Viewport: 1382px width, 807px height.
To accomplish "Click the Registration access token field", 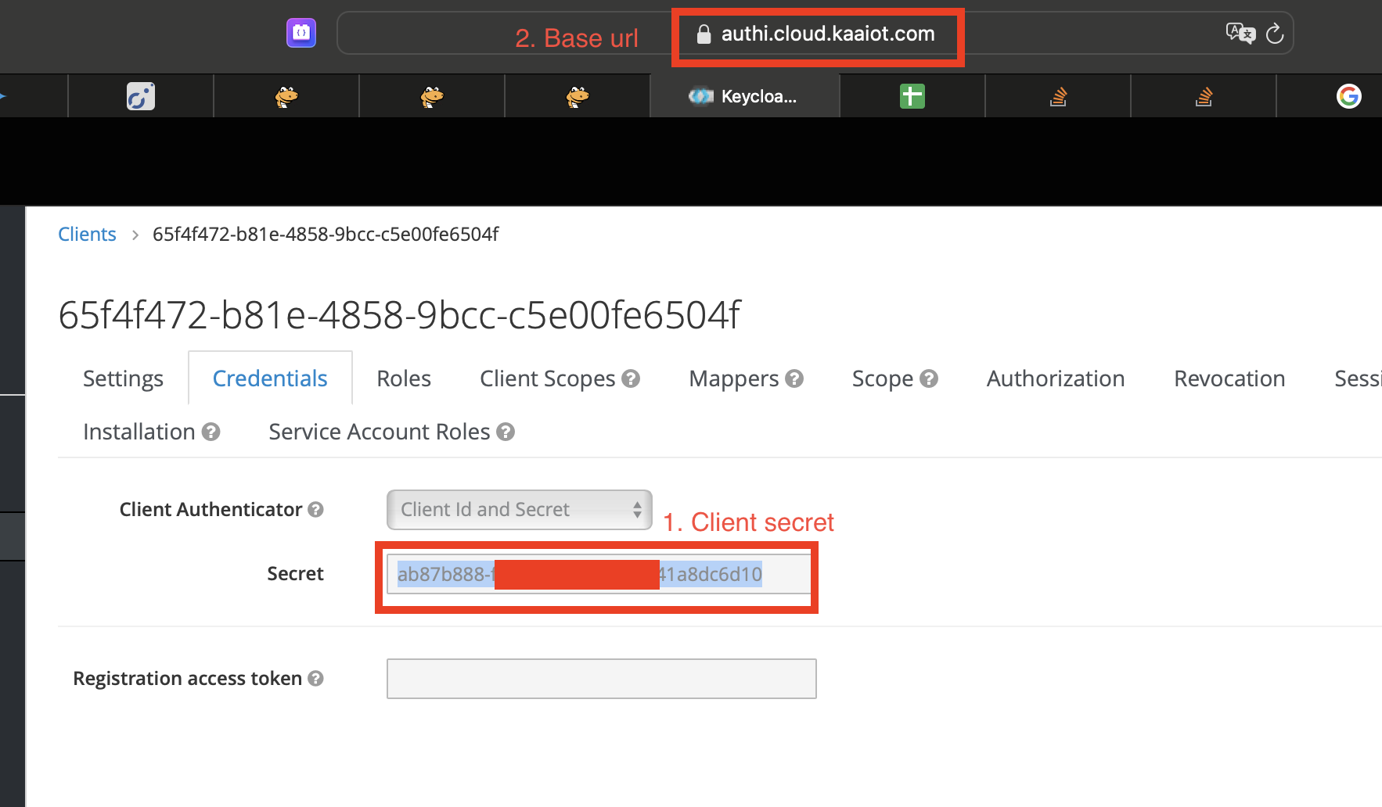I will pos(601,679).
